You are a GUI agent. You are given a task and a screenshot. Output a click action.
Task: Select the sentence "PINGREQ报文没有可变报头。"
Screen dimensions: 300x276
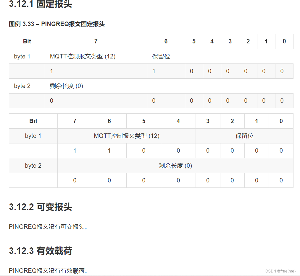pyautogui.click(x=48, y=227)
